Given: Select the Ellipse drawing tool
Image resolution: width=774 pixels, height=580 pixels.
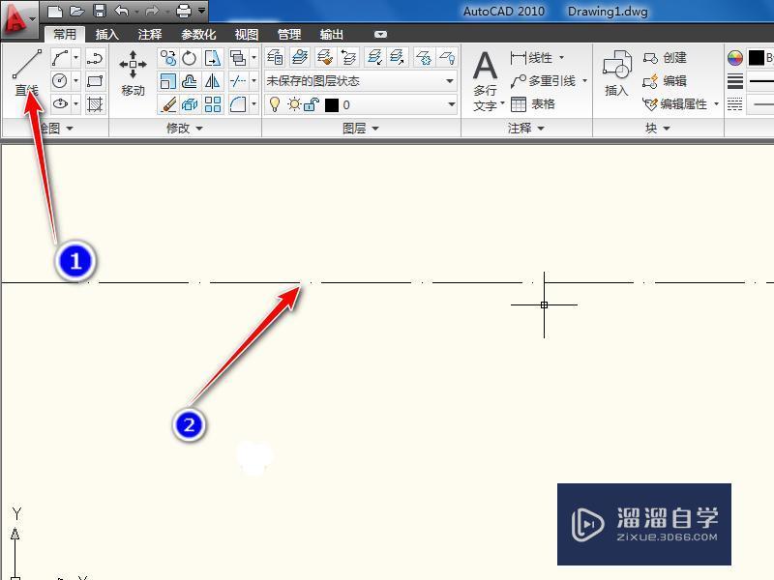Looking at the screenshot, I should click(60, 104).
